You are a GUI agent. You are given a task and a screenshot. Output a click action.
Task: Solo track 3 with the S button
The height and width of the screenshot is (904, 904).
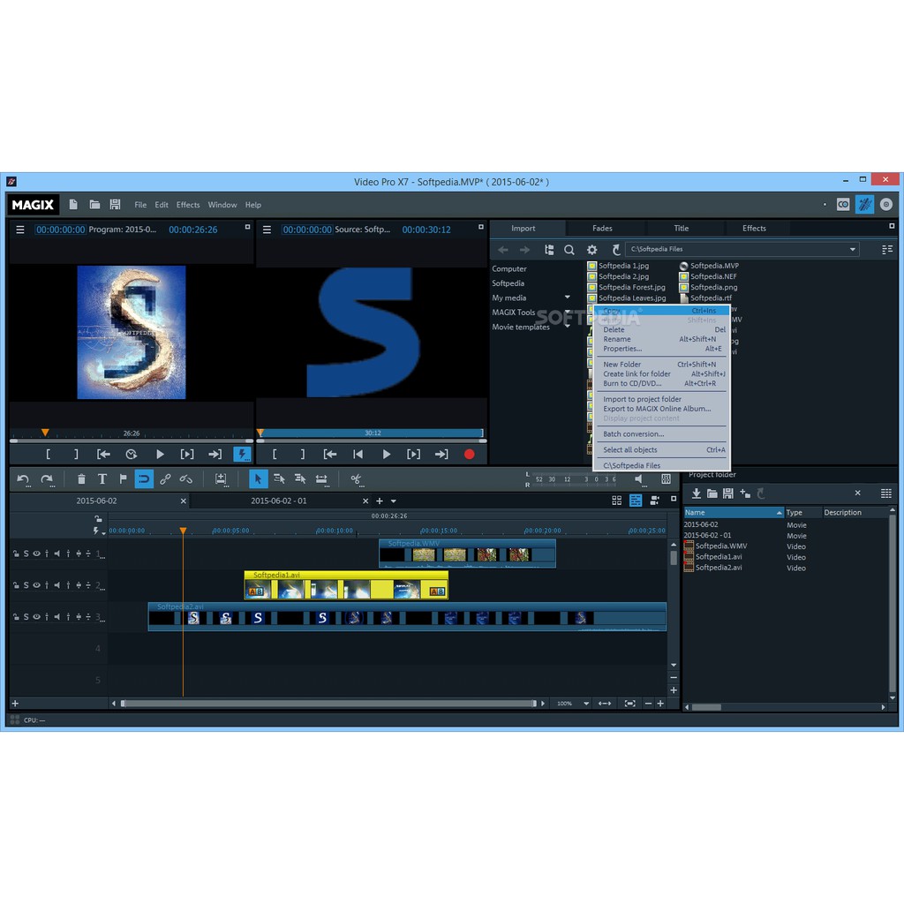pyautogui.click(x=26, y=617)
